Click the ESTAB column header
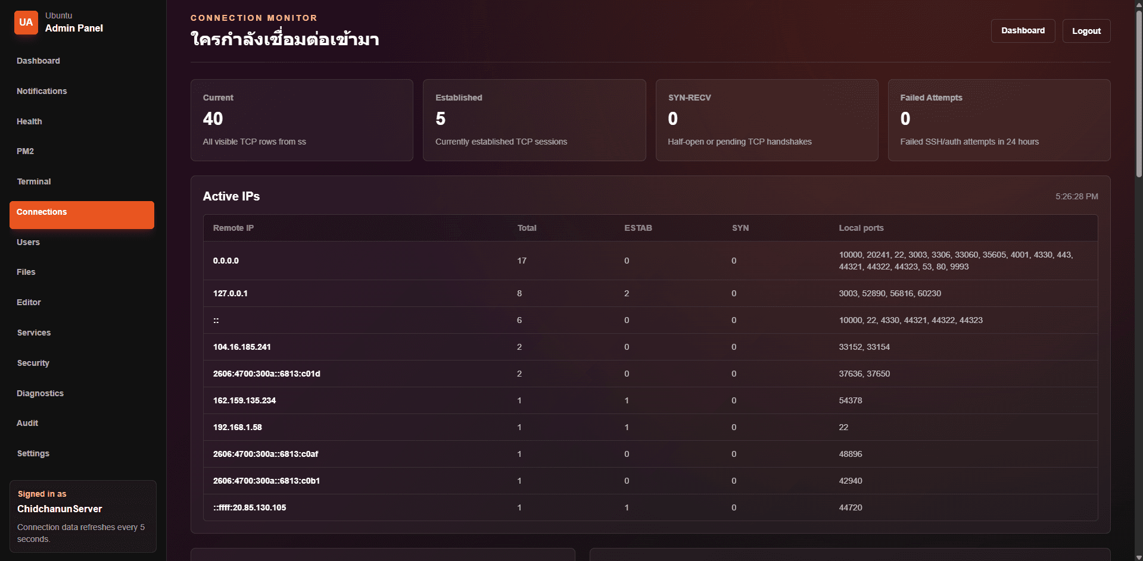Viewport: 1143px width, 561px height. click(638, 228)
